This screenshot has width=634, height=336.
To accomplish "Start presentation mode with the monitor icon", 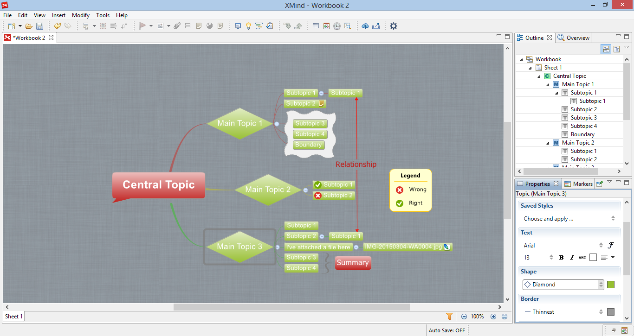I will 238,26.
